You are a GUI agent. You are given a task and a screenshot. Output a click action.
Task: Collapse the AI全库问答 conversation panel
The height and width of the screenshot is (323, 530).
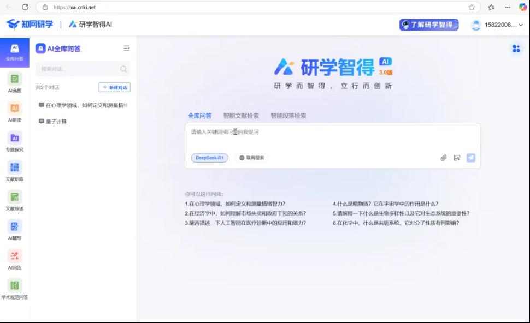coord(127,49)
